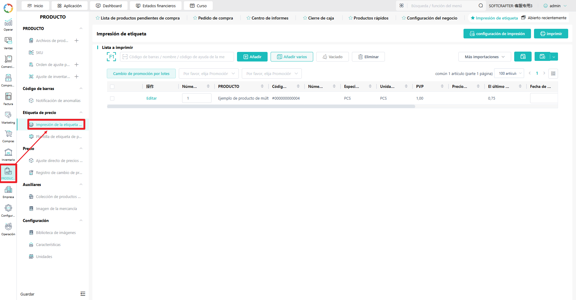The height and width of the screenshot is (300, 576).
Task: Select the row checkbox for product #000000000004
Action: click(x=112, y=98)
